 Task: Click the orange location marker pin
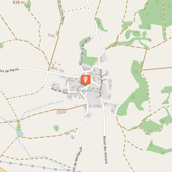pyautogui.click(x=86, y=79)
